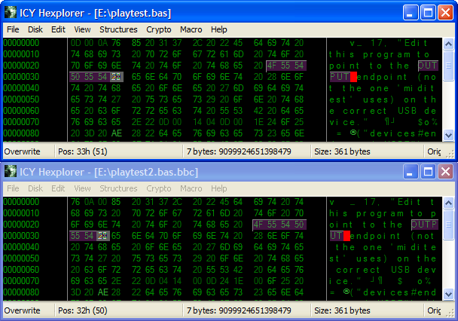Click '7 bytes' value in playtest2.bas.bbc status bar
Viewport: 458px width, 321px height.
tap(239, 310)
